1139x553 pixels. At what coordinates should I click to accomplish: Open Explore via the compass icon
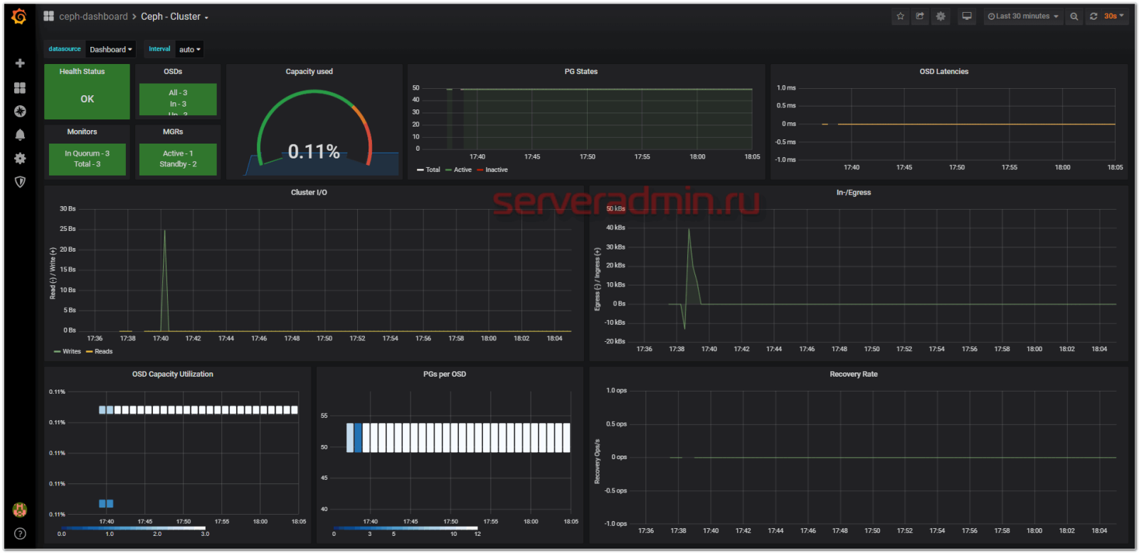(20, 112)
